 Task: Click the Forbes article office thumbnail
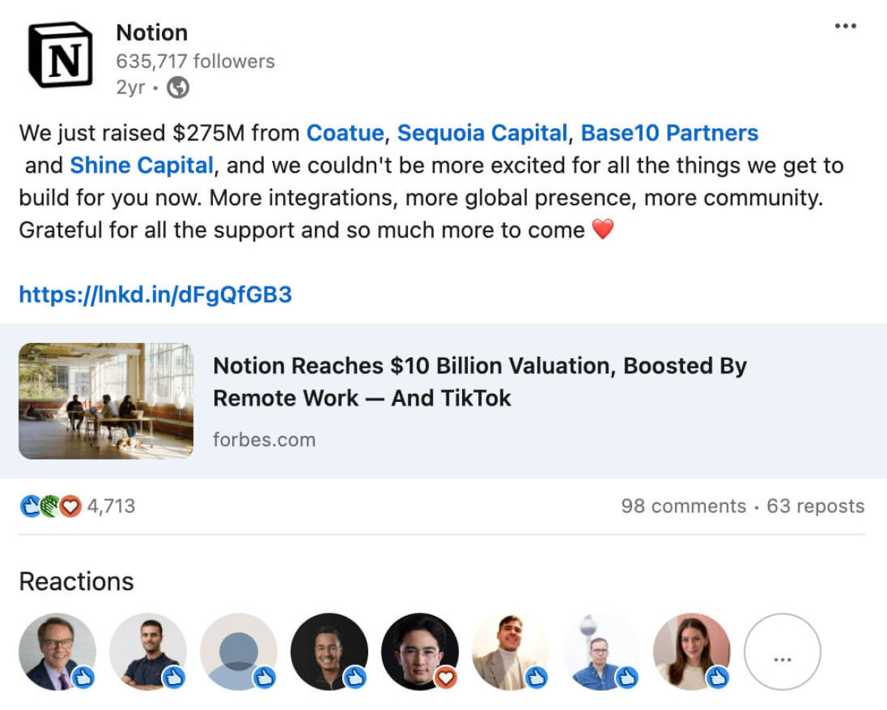(x=106, y=400)
